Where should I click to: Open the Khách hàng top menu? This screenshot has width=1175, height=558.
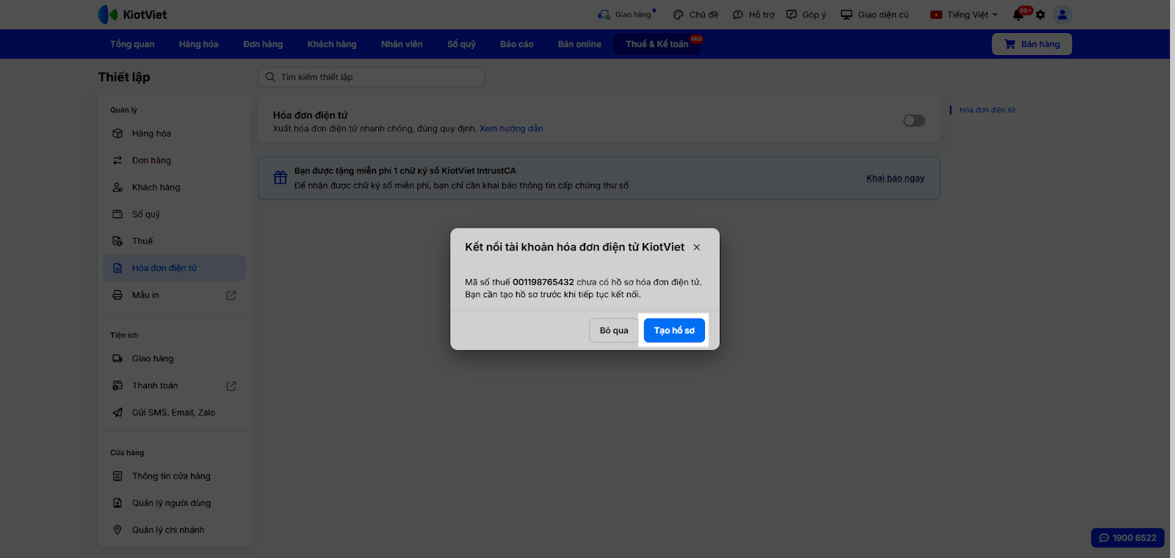tap(332, 44)
